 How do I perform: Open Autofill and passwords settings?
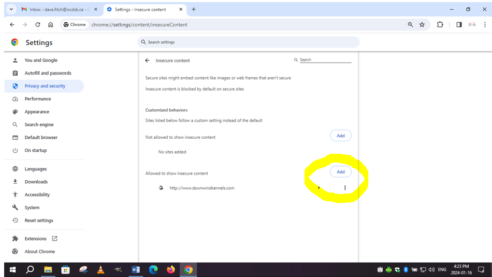pos(48,73)
